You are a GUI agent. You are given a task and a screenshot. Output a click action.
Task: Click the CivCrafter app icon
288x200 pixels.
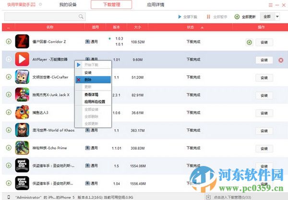click(22, 77)
